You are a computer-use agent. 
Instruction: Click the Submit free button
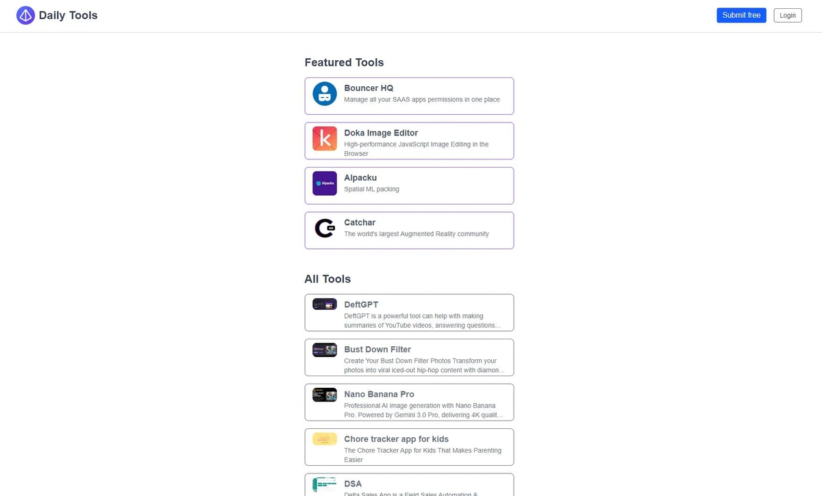(x=741, y=14)
